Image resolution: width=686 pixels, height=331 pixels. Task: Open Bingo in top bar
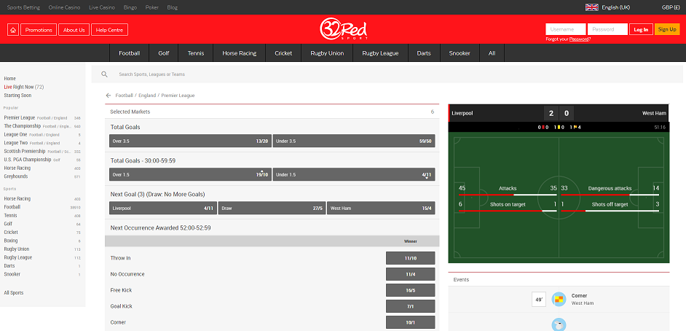pos(130,7)
